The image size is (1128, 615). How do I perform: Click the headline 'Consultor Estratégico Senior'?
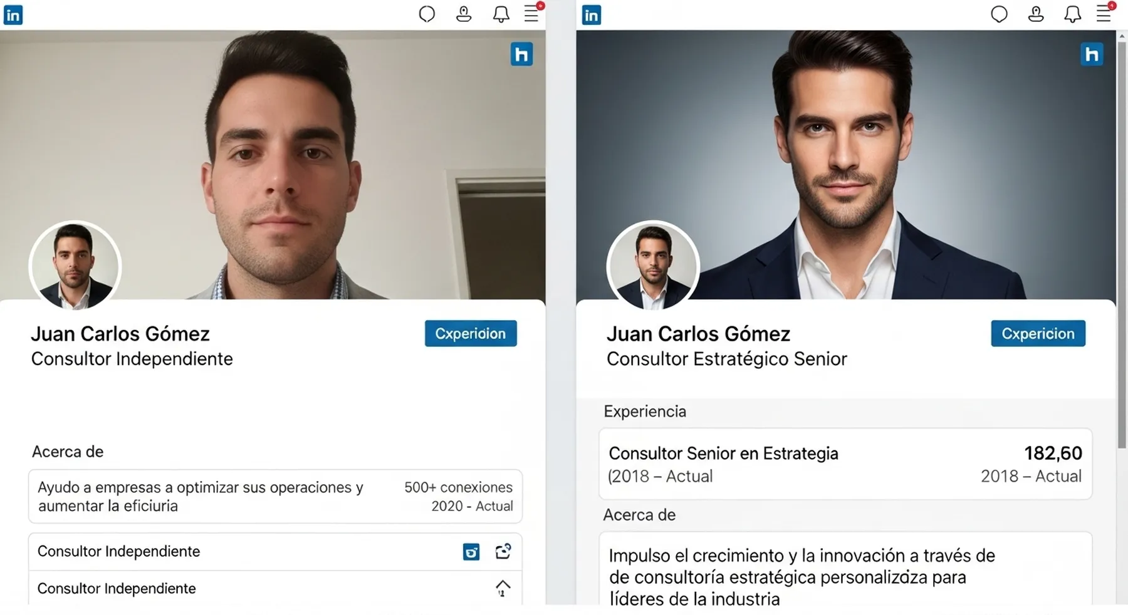pyautogui.click(x=726, y=359)
